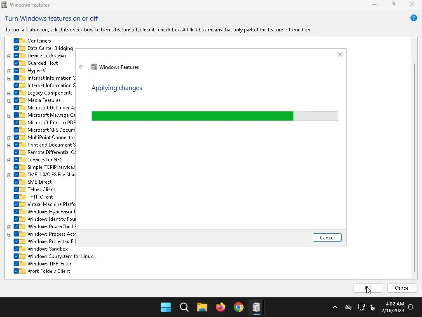422x317 pixels.
Task: Click the Containers folder icon
Action: (x=22, y=41)
